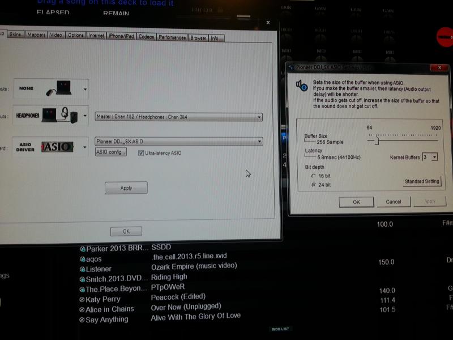Expand Master Chan 1&2 / Headphones channel list
Viewport: 453px width, 340px height.
[259, 117]
